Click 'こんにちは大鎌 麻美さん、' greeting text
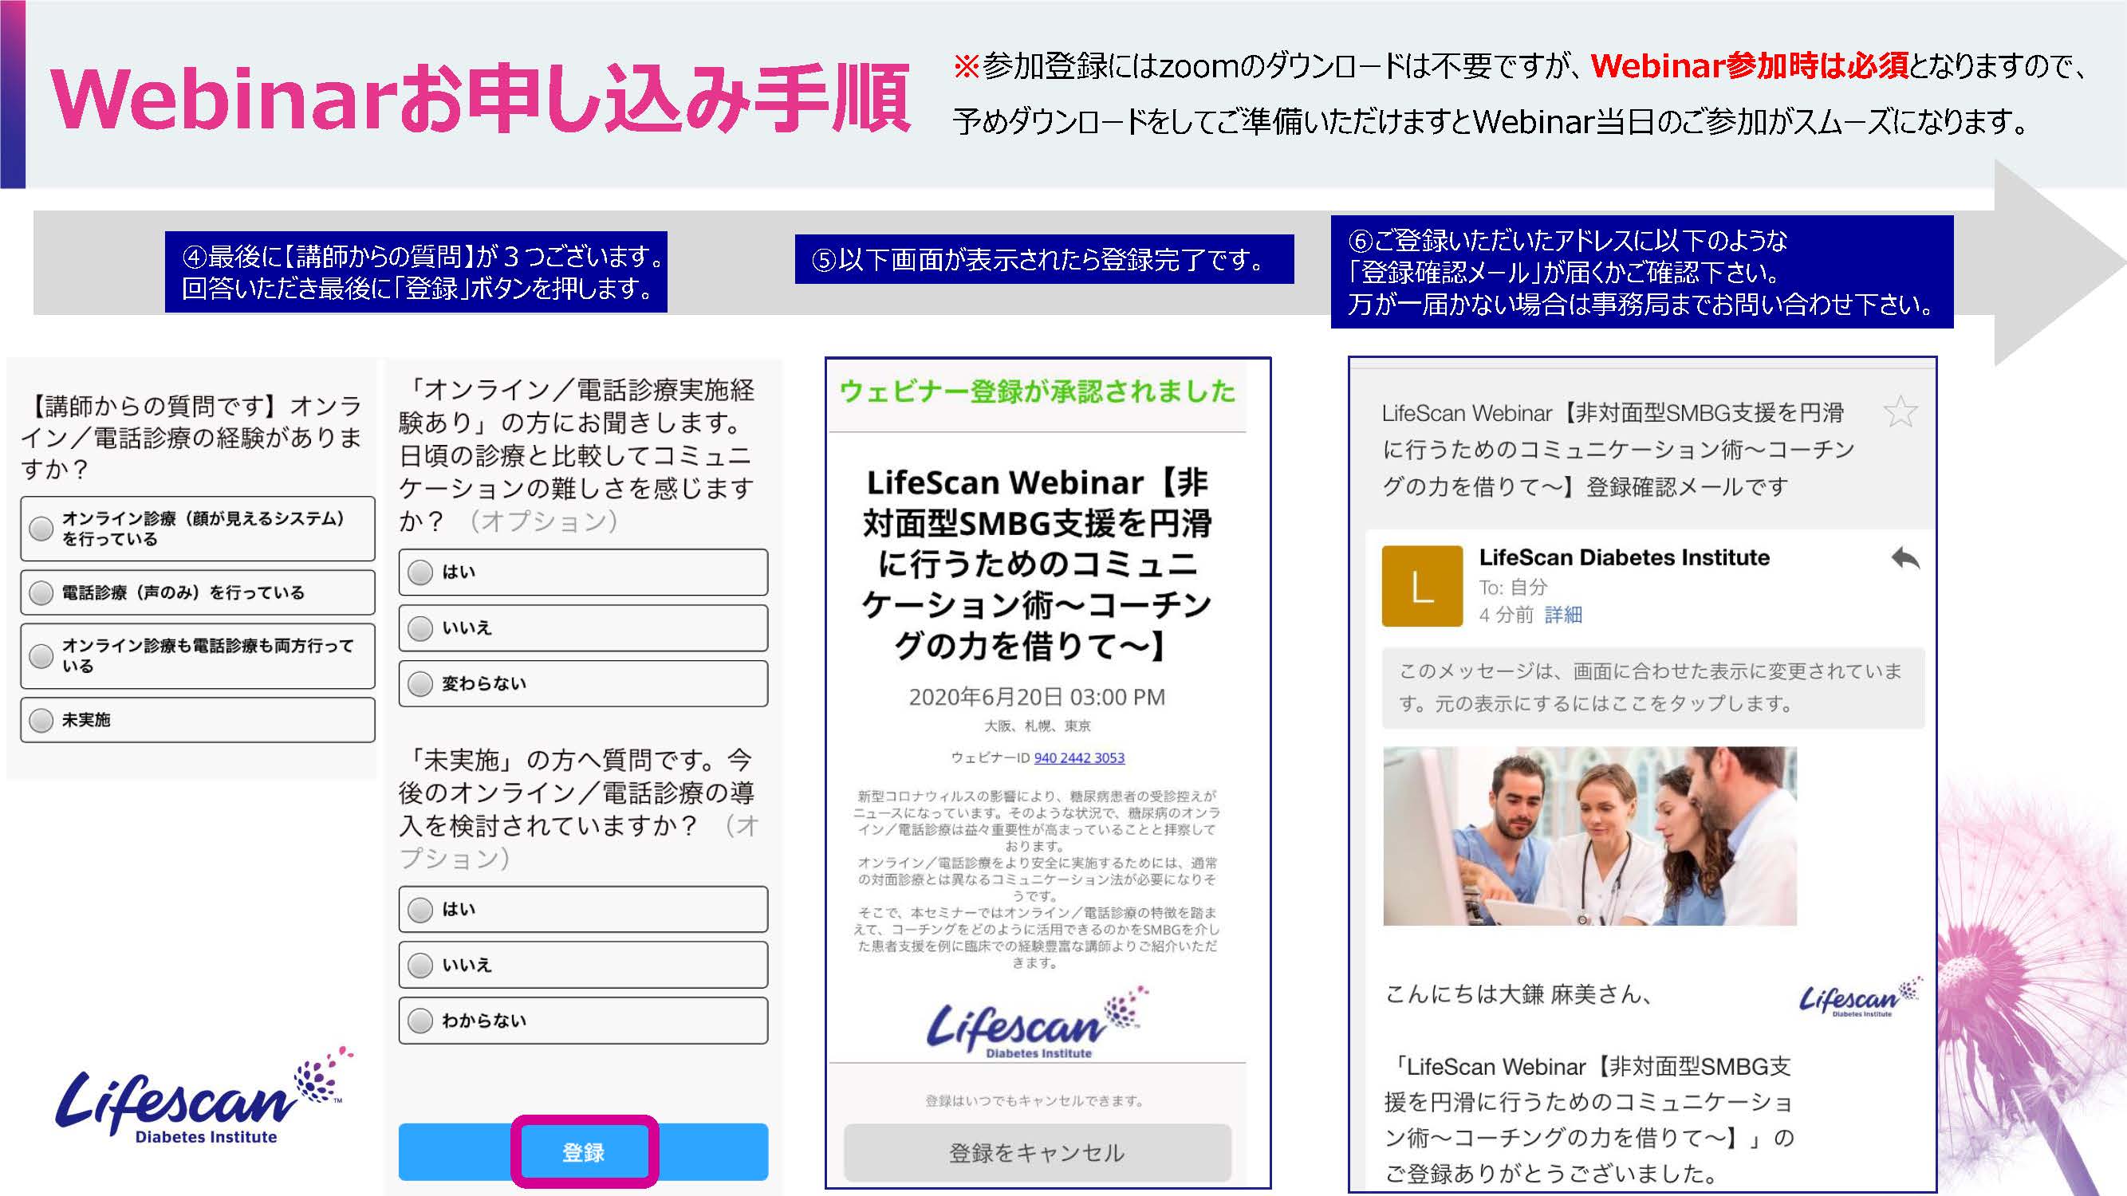2127x1196 pixels. 1518,993
